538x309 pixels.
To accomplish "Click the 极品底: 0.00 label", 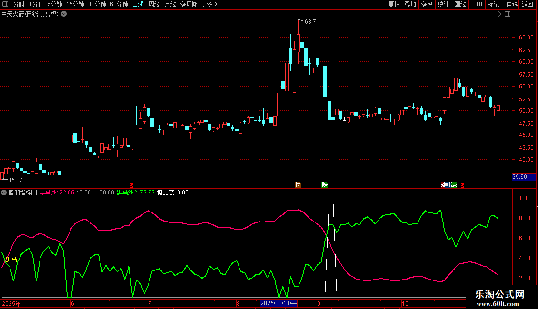I will pos(172,193).
